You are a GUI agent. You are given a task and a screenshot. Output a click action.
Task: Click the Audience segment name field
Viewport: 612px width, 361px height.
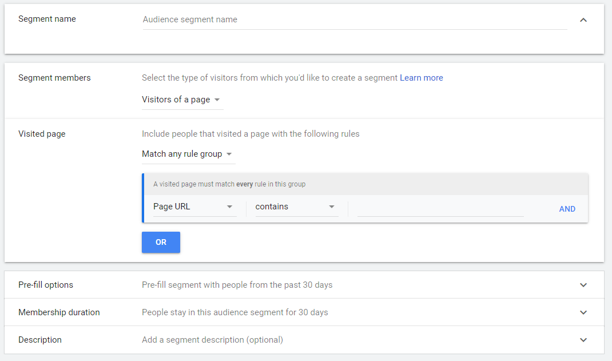[x=354, y=20]
